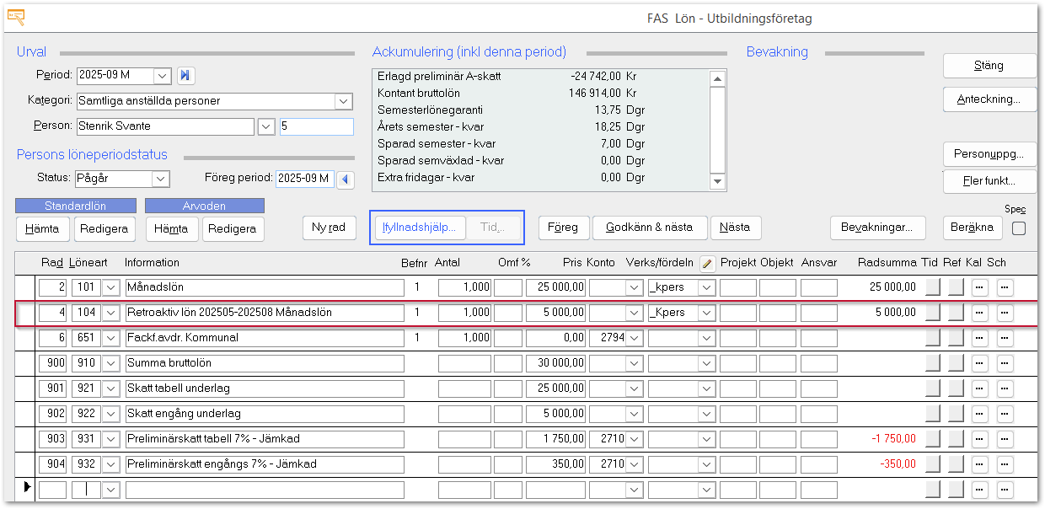Click previous period arrow beside Föreg period
Viewport: 1045px width, 509px height.
pos(346,179)
